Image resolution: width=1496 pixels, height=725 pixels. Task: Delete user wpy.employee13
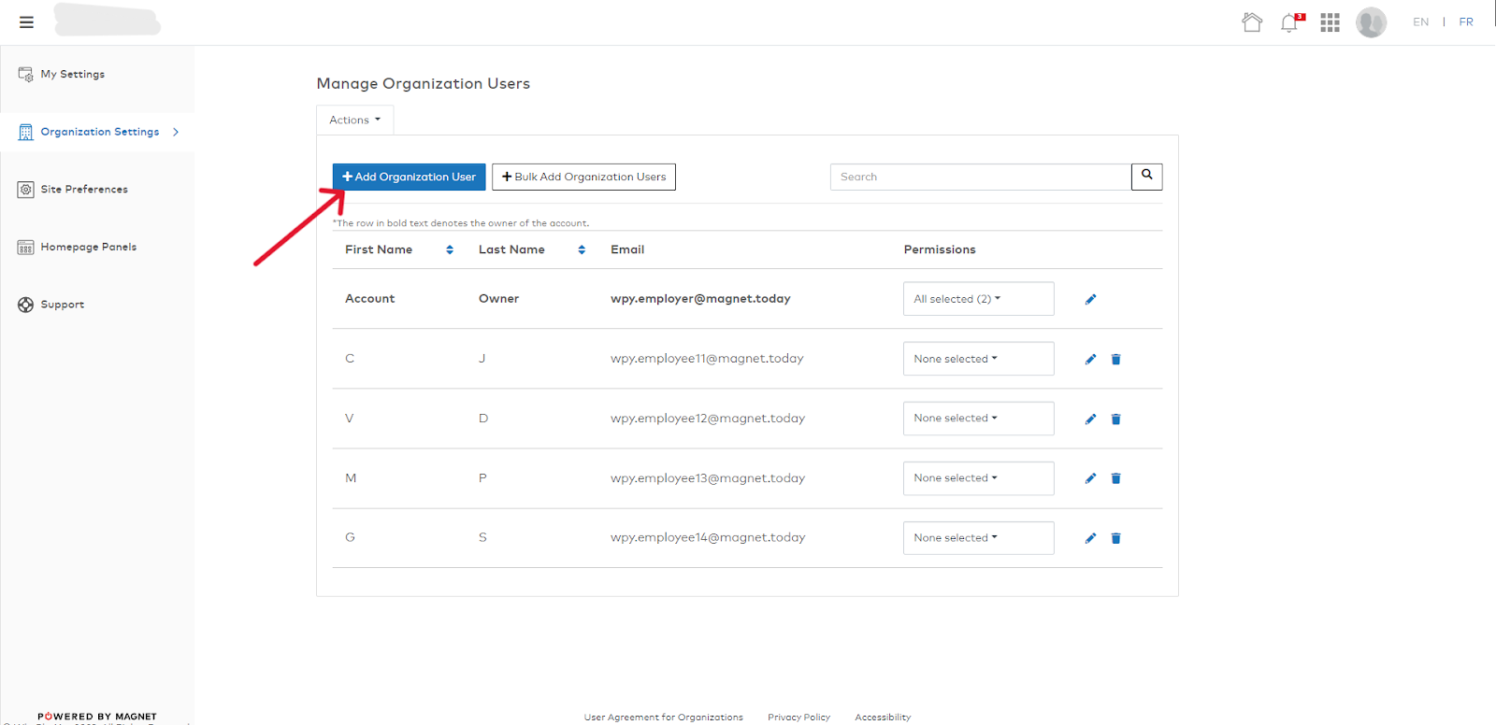click(1115, 478)
